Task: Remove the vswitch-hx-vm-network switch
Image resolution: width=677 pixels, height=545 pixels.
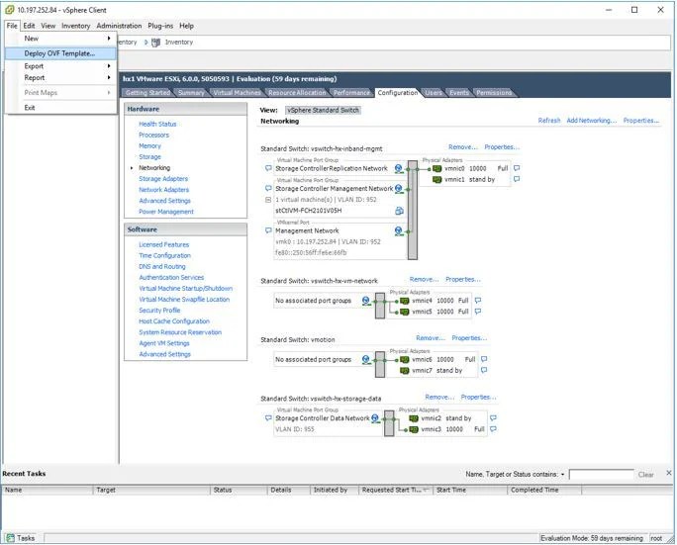Action: click(x=424, y=280)
